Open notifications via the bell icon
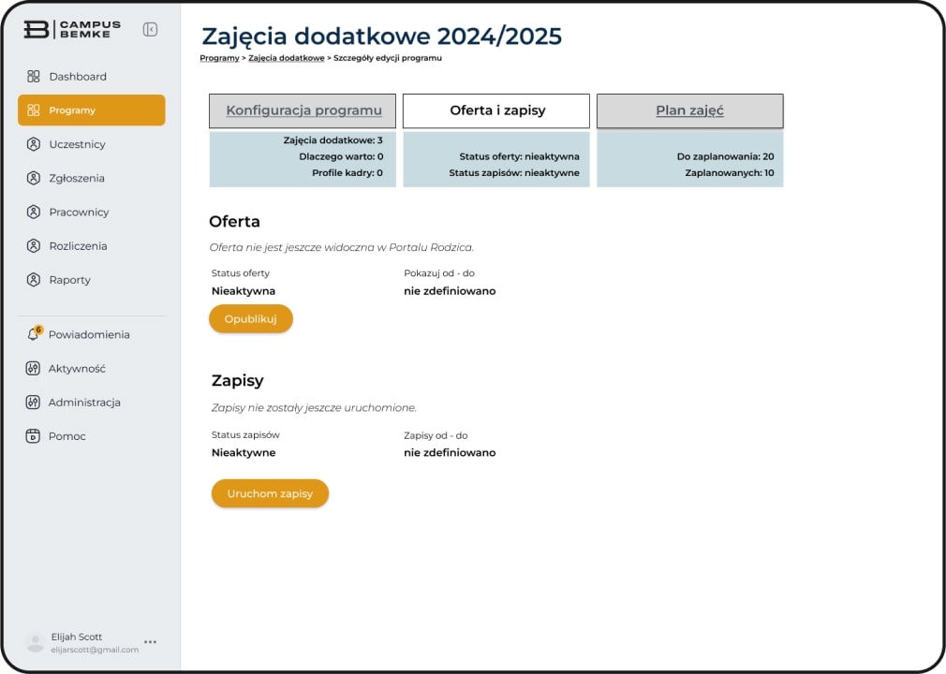 34,334
